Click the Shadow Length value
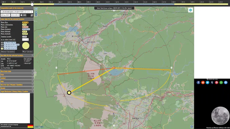The image size is (230, 129). pyautogui.click(x=24, y=37)
